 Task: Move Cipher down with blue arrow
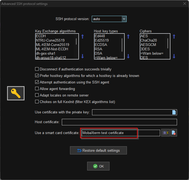[x=174, y=56]
